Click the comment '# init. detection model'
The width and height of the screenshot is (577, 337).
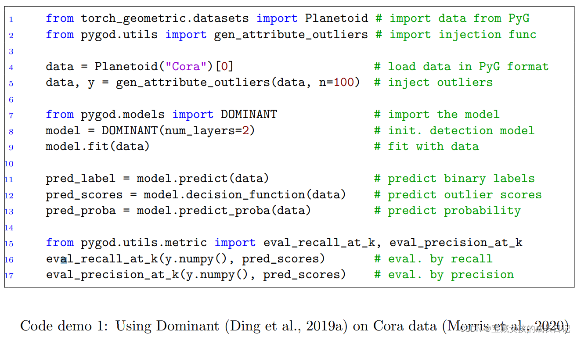[x=454, y=131]
